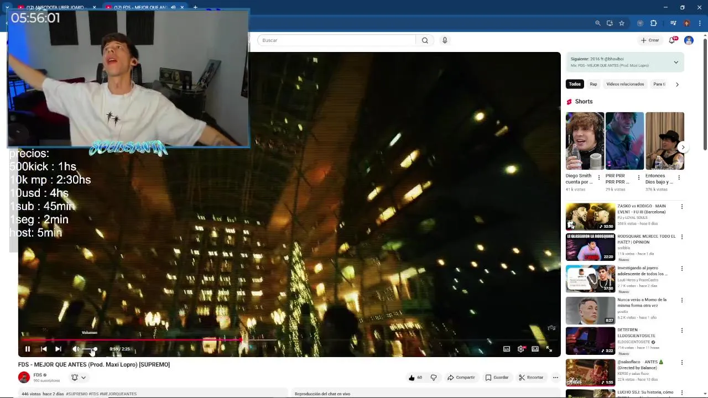Viewport: 708px width, 398px height.
Task: Open options for @salastlaco ANTES video
Action: tap(682, 363)
